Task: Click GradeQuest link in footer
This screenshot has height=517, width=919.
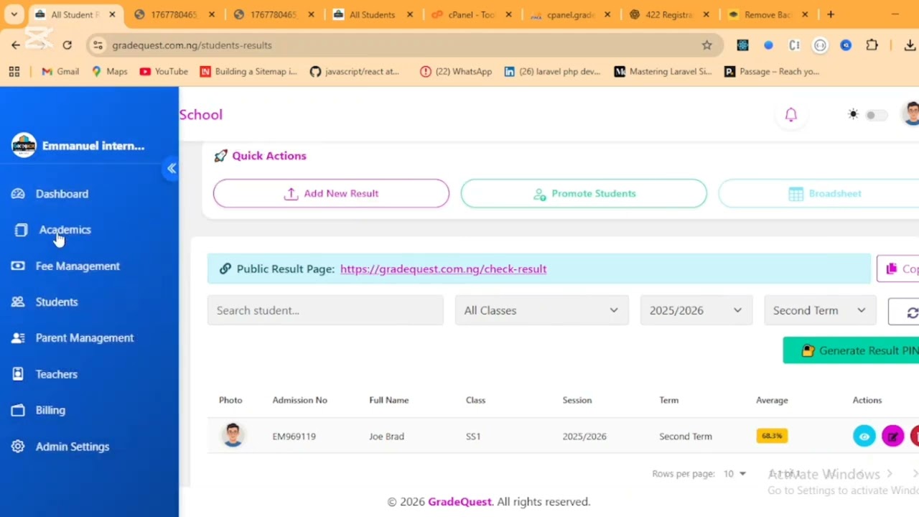Action: point(459,502)
